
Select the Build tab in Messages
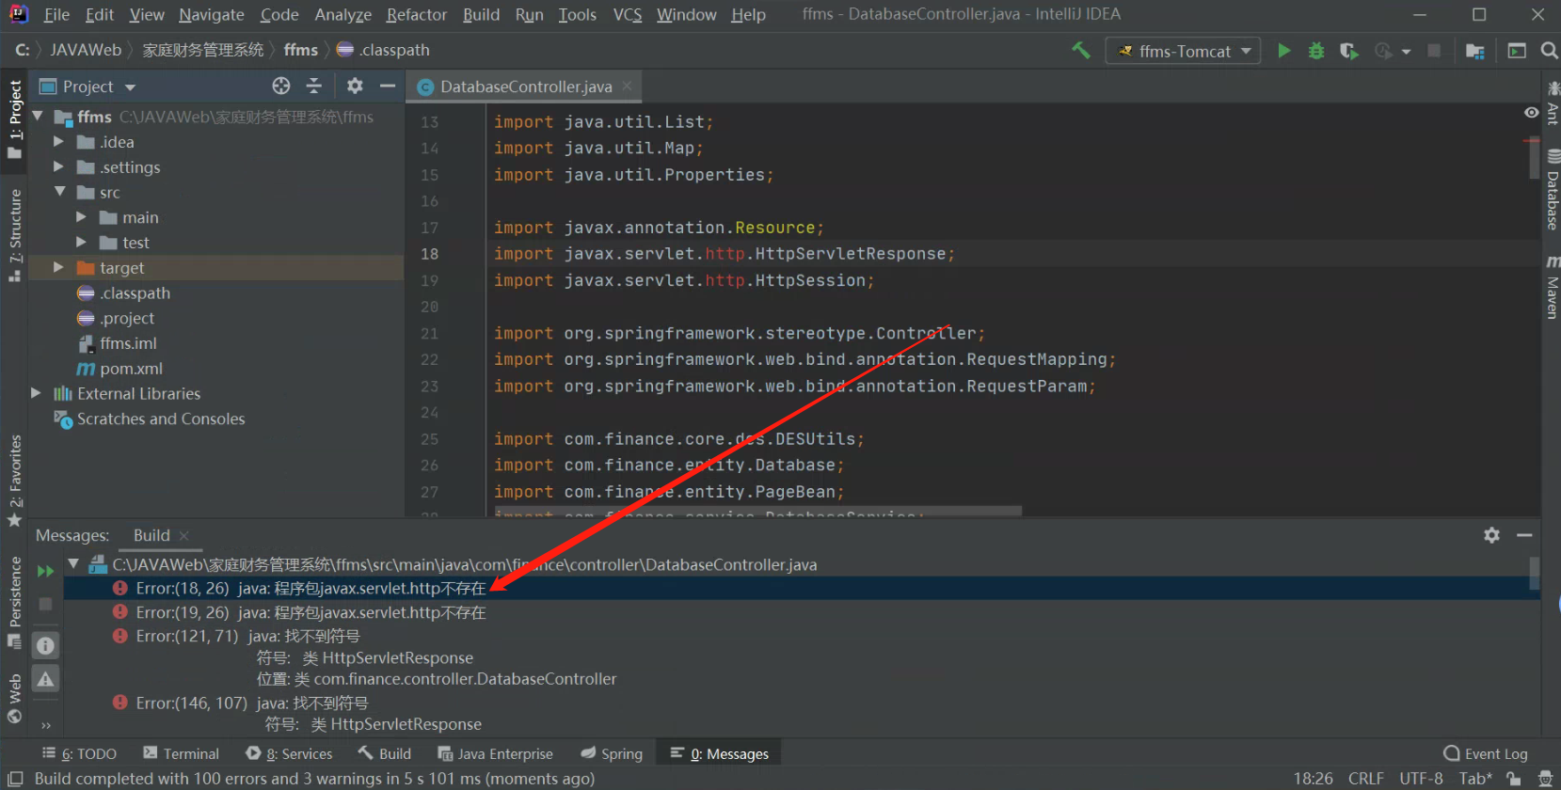click(151, 535)
